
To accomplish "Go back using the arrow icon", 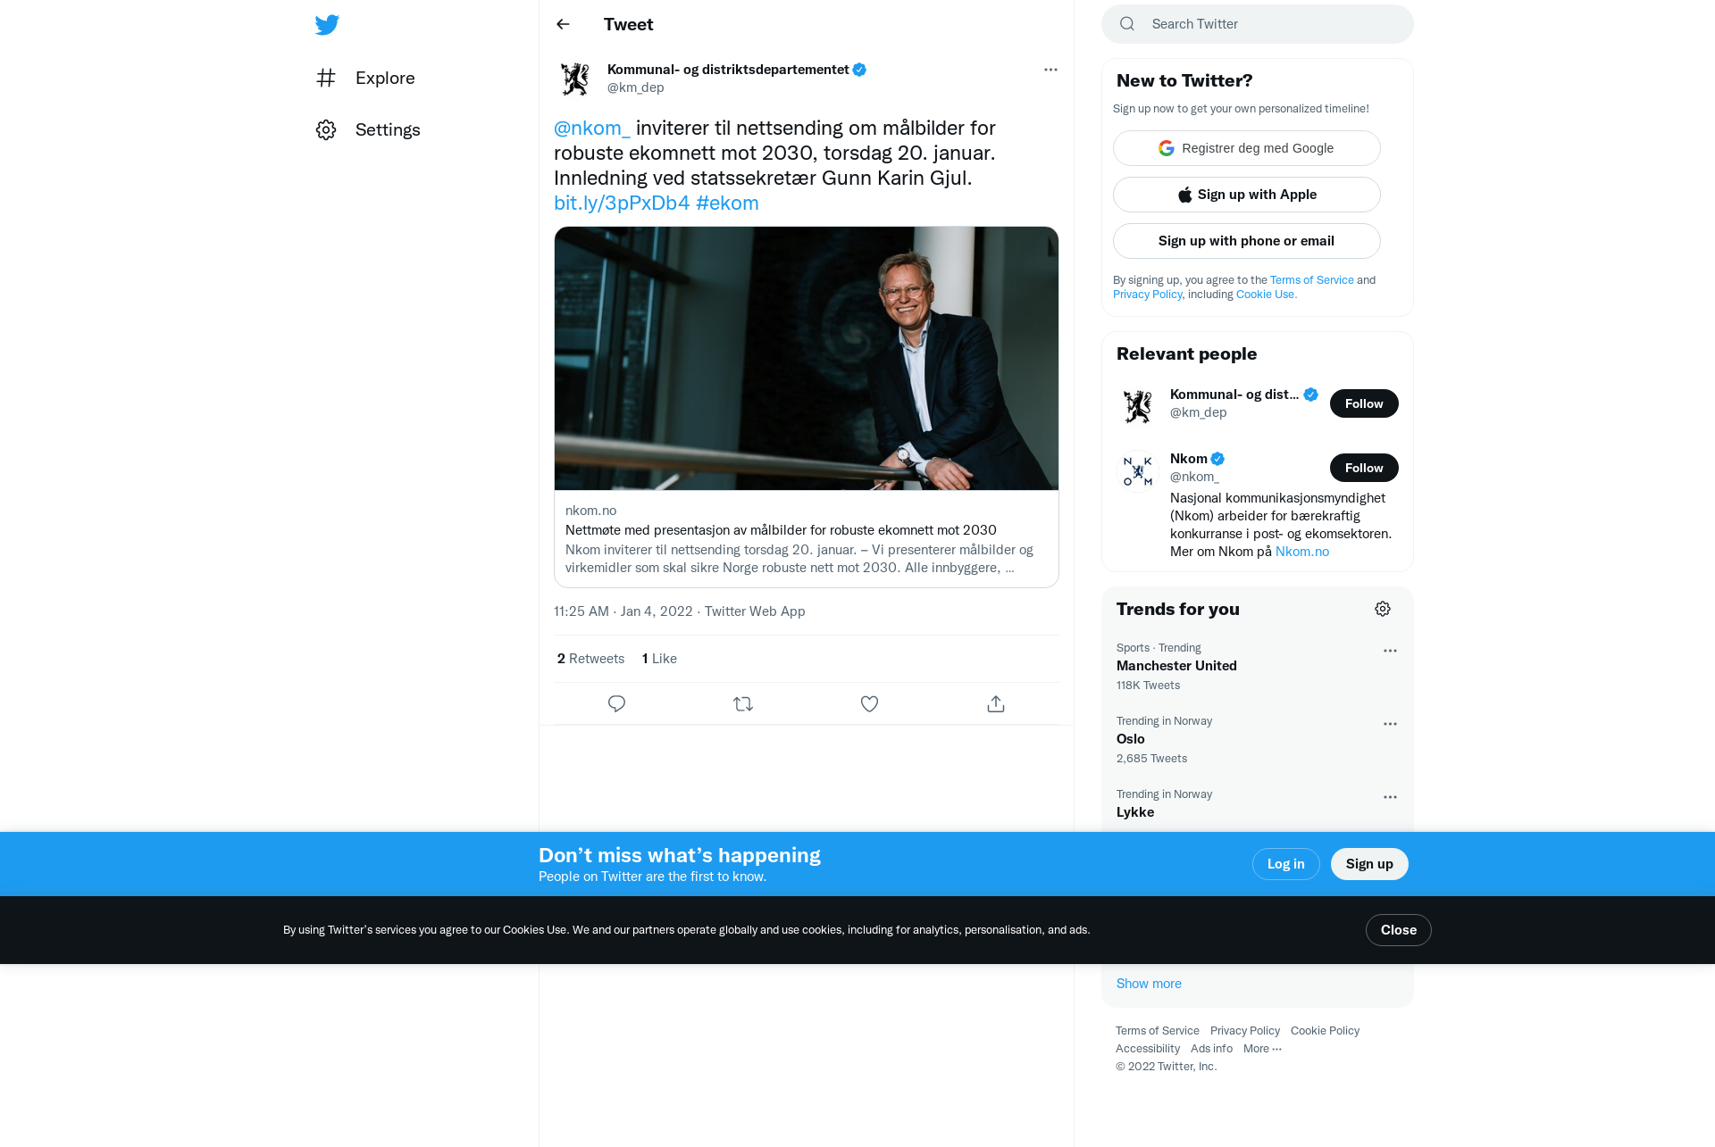I will [x=563, y=24].
